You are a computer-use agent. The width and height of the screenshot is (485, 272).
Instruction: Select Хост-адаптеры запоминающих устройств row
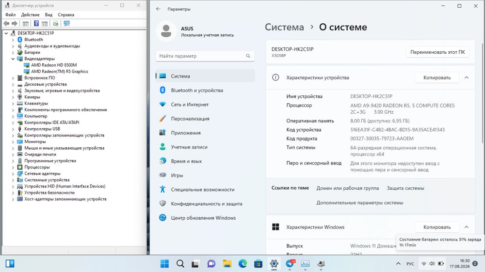point(65,199)
